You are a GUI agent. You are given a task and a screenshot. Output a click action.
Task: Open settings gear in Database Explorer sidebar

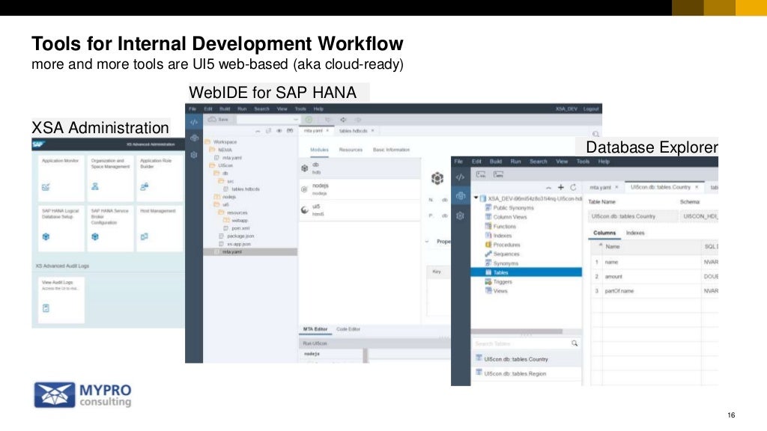tap(461, 215)
